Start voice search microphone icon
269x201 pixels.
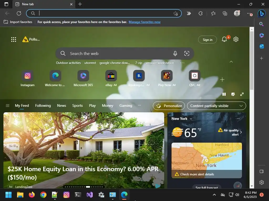pos(175,53)
